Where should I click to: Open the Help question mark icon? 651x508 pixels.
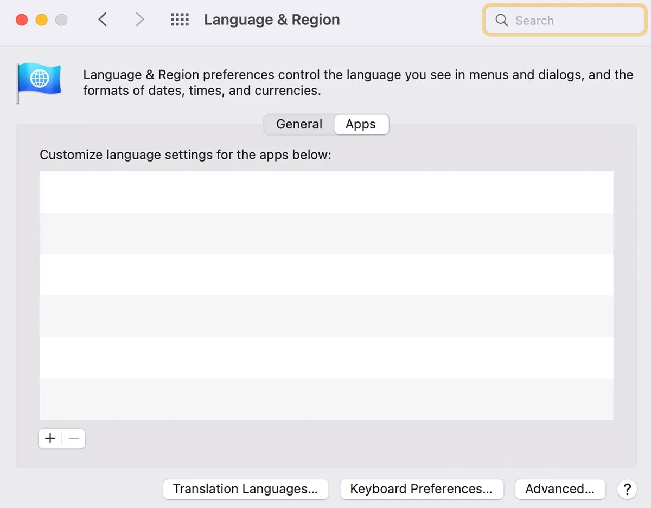[x=627, y=489]
